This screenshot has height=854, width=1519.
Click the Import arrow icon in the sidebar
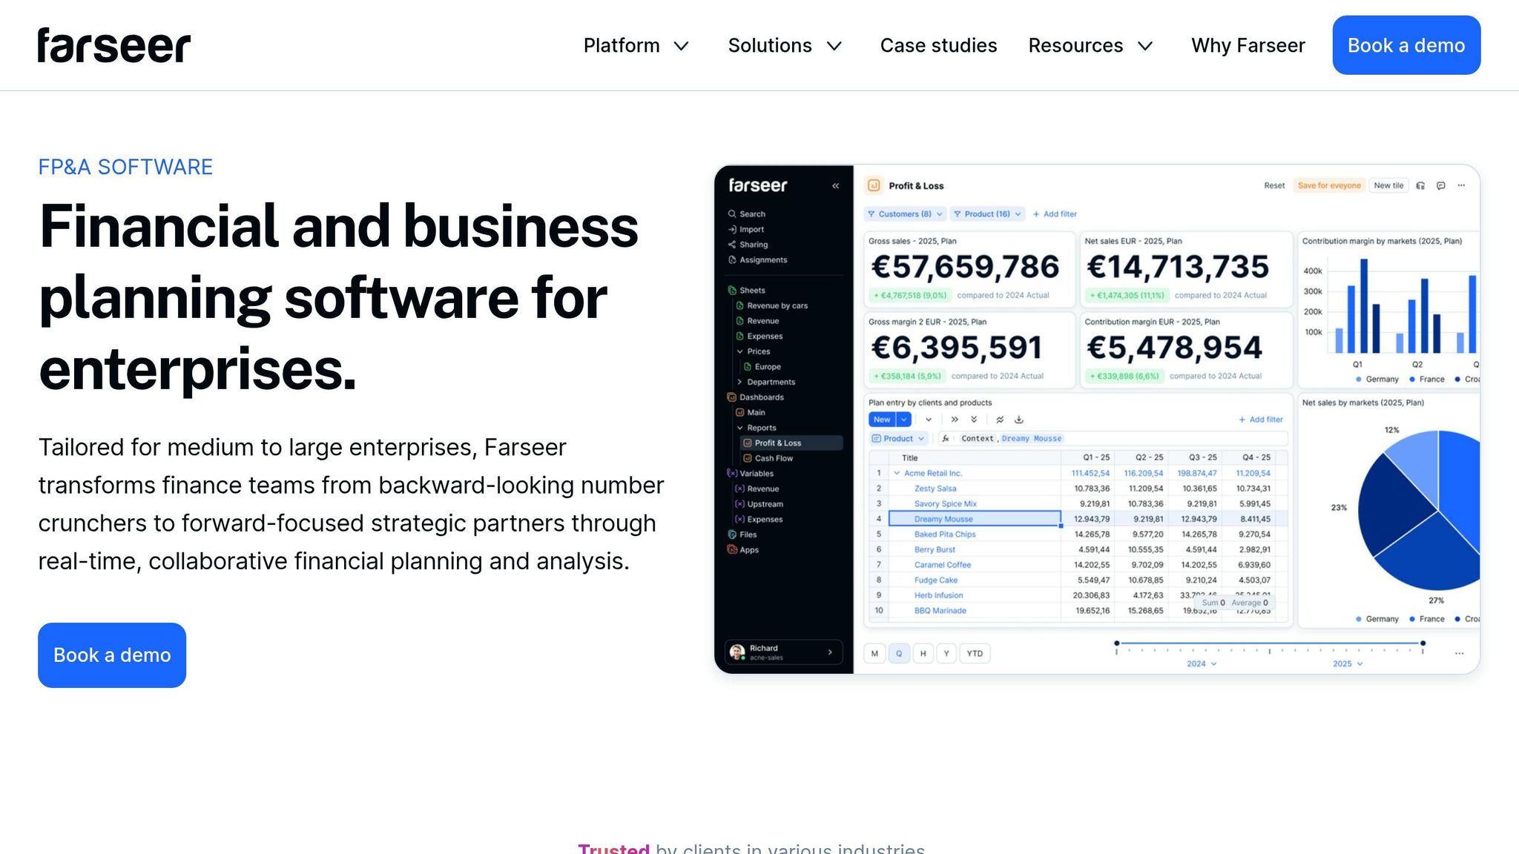[x=732, y=229]
